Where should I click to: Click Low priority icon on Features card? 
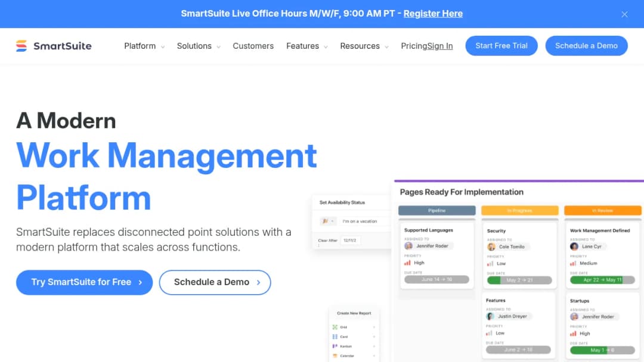tap(489, 333)
